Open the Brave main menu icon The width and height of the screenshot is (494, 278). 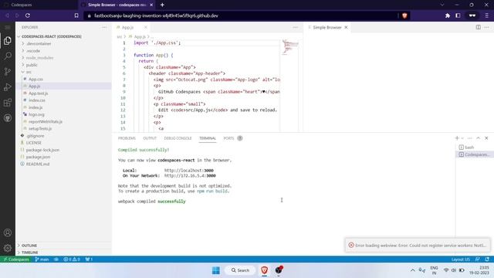487,15
